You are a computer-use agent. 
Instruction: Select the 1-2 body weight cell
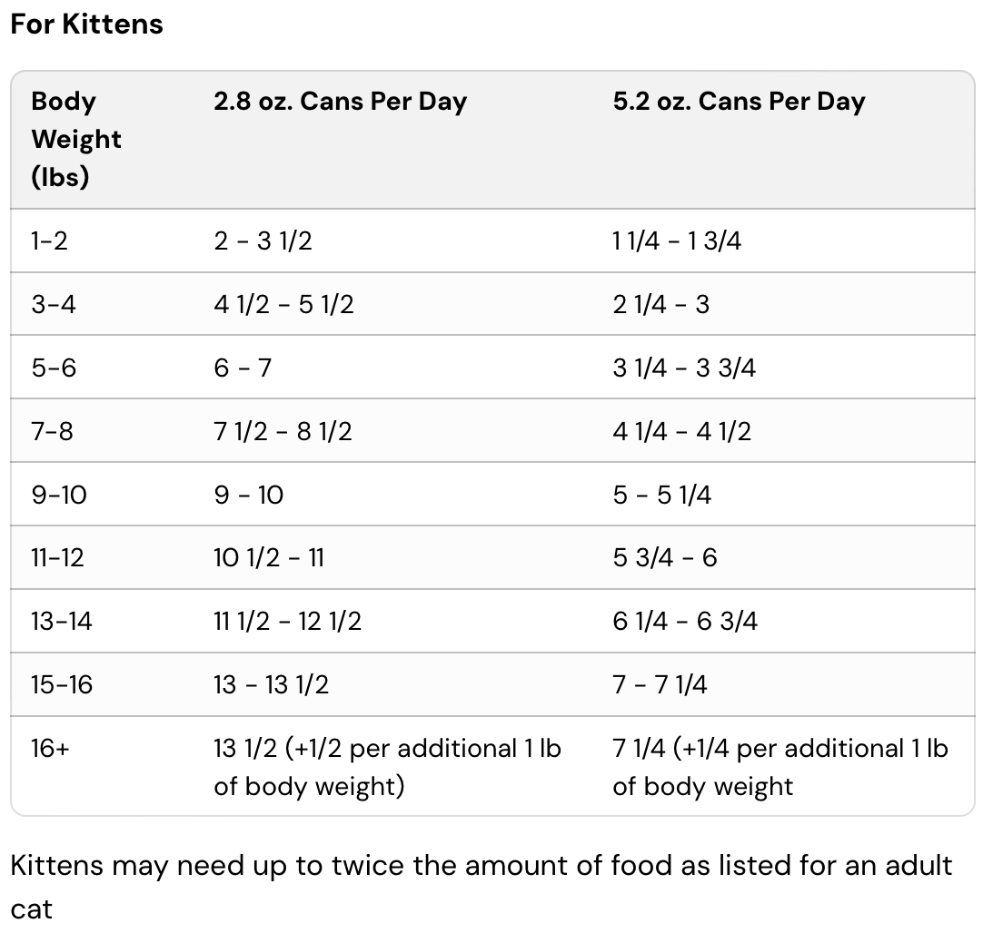[49, 241]
